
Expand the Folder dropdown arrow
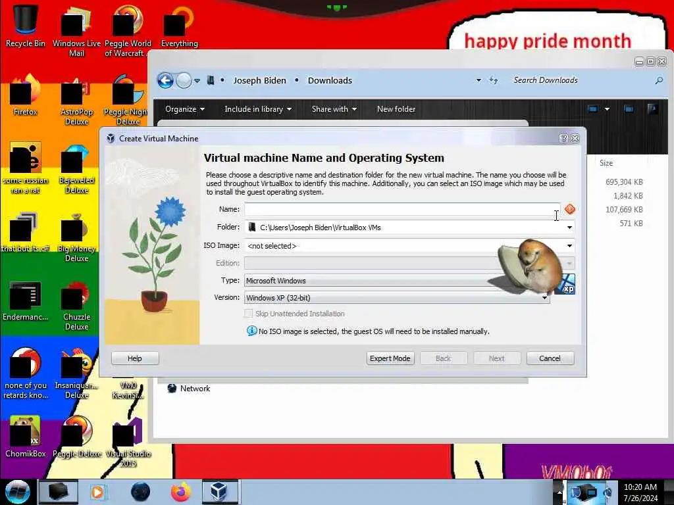tap(569, 227)
